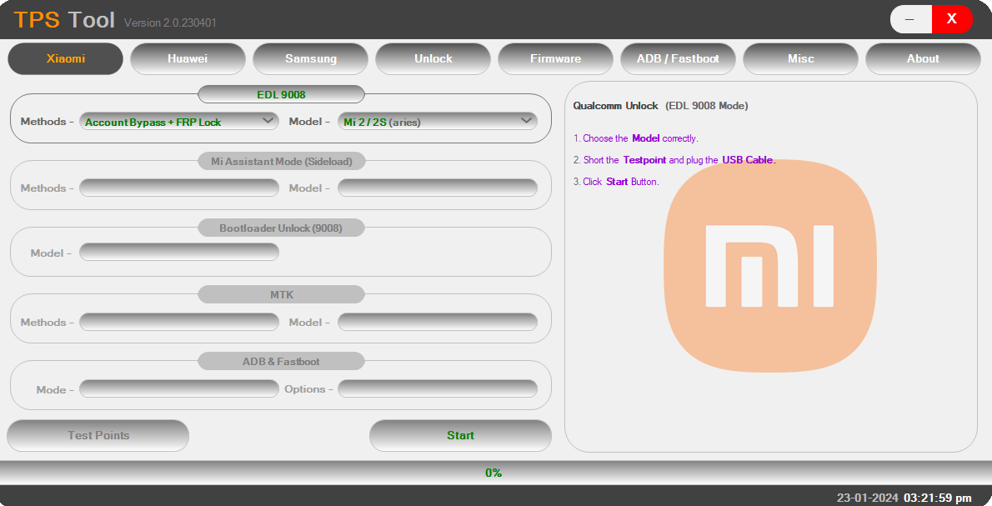The image size is (992, 506).
Task: Expand Bootloader Unlock Model dropdown
Action: coord(179,253)
